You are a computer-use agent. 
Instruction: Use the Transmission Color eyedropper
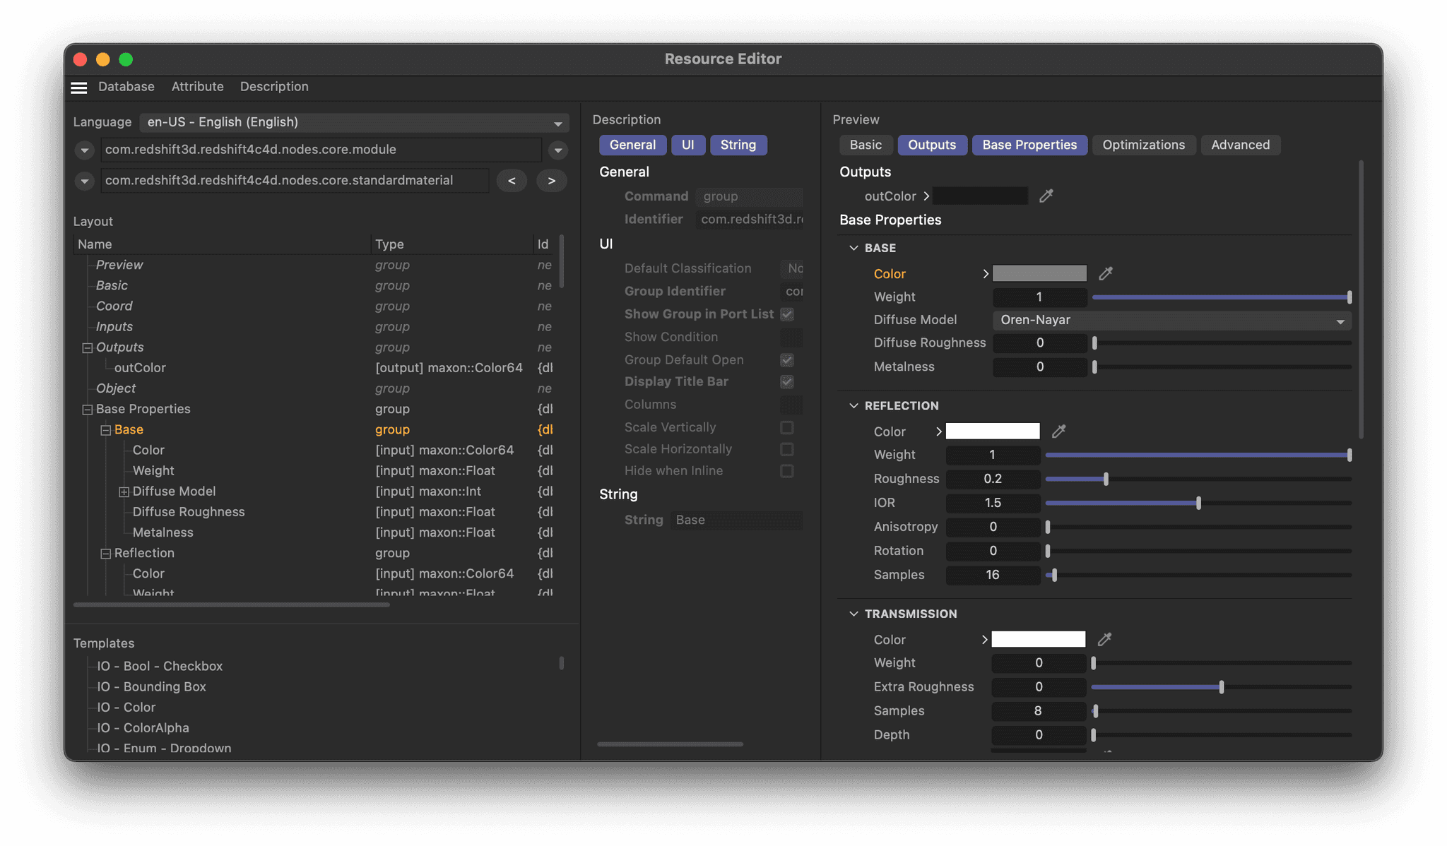(x=1105, y=639)
